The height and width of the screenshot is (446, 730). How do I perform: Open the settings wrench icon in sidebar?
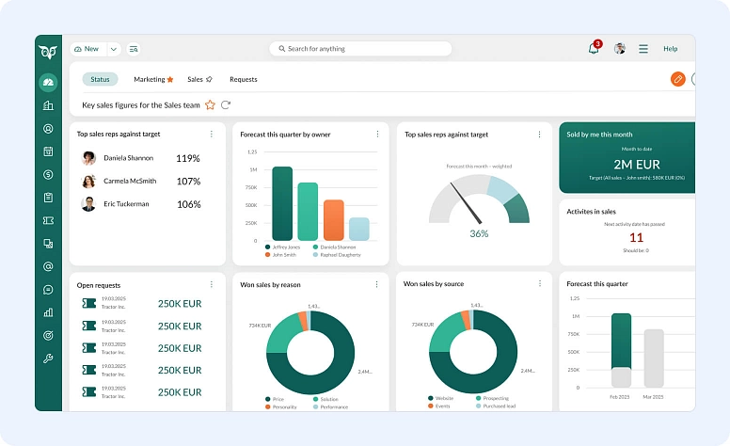point(48,358)
